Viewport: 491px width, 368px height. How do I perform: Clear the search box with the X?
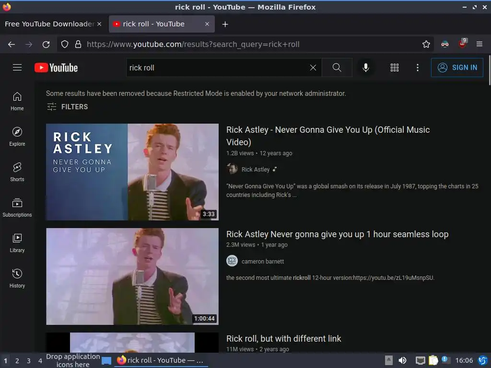pyautogui.click(x=313, y=68)
